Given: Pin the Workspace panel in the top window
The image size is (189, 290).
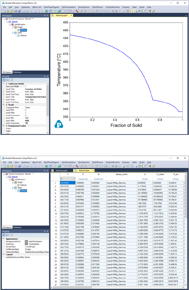Looking at the screenshot, I should coord(45,16).
